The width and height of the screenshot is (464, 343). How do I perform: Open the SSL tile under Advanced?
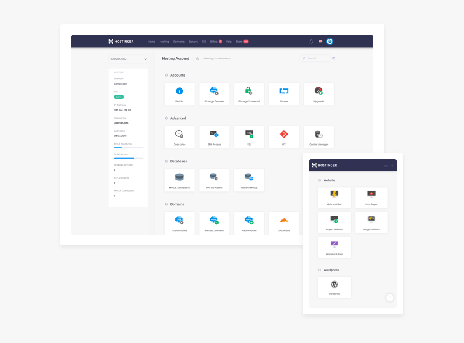(x=249, y=137)
